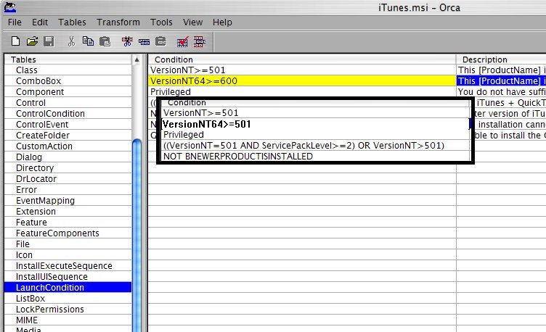Click the 'iTunes + QuickT' description cell
546x332 pixels.
click(510, 102)
